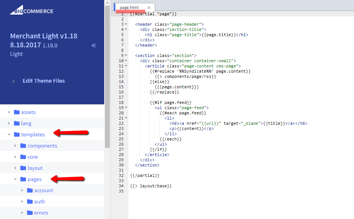Screen dimensions: 354x219
Task: Close the page.html tab
Action: point(149,7)
